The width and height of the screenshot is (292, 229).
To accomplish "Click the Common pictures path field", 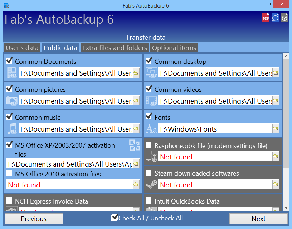I will [x=76, y=101].
